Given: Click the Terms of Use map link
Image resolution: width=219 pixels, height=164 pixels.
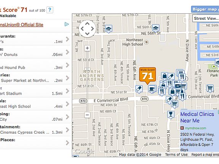Looking at the screenshot, I should [x=176, y=155].
